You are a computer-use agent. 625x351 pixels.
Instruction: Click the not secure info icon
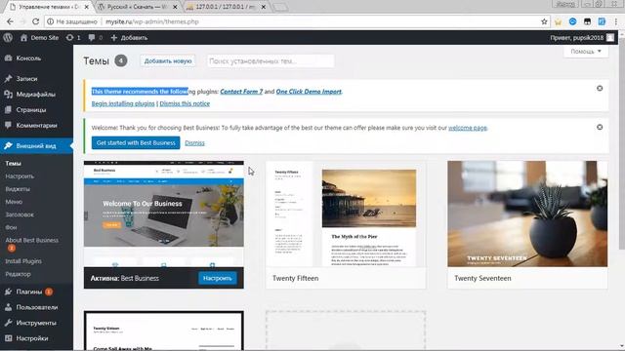pyautogui.click(x=50, y=21)
